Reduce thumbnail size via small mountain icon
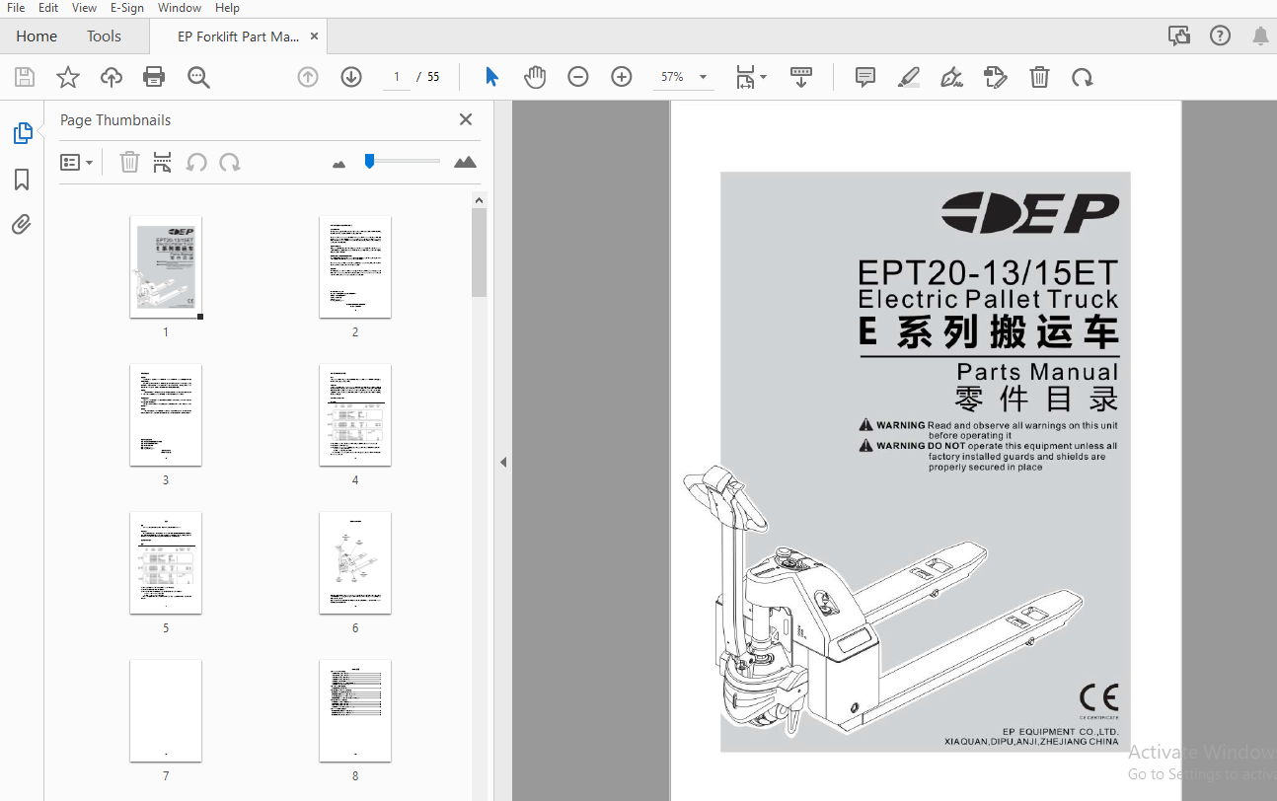The width and height of the screenshot is (1277, 801). click(339, 164)
